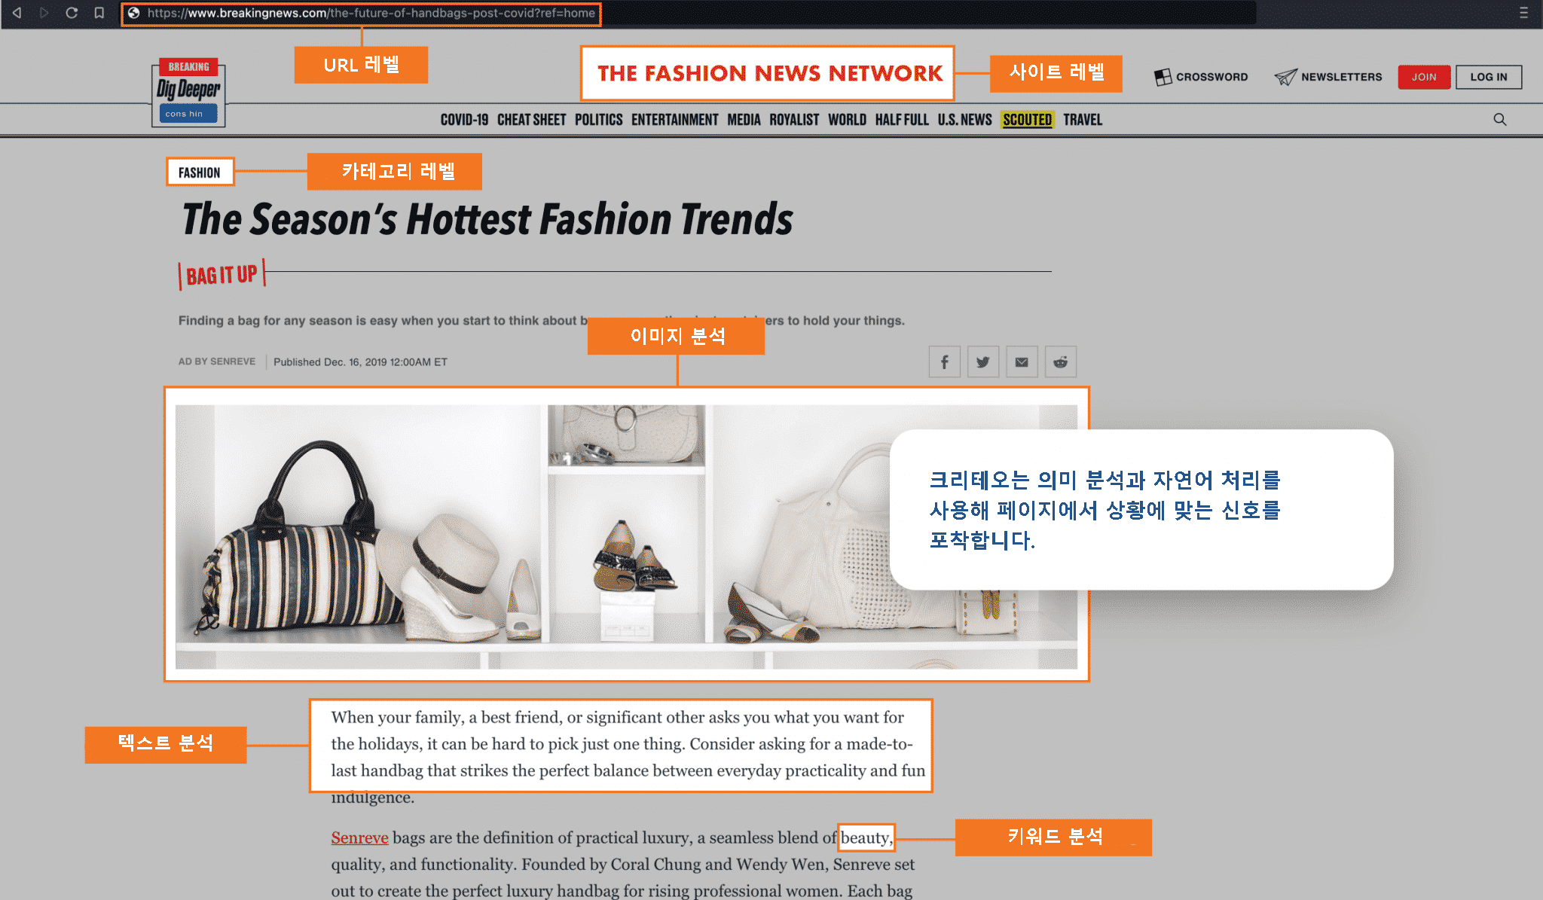This screenshot has height=900, width=1543.
Task: Reload the page with the refresh icon
Action: [72, 13]
